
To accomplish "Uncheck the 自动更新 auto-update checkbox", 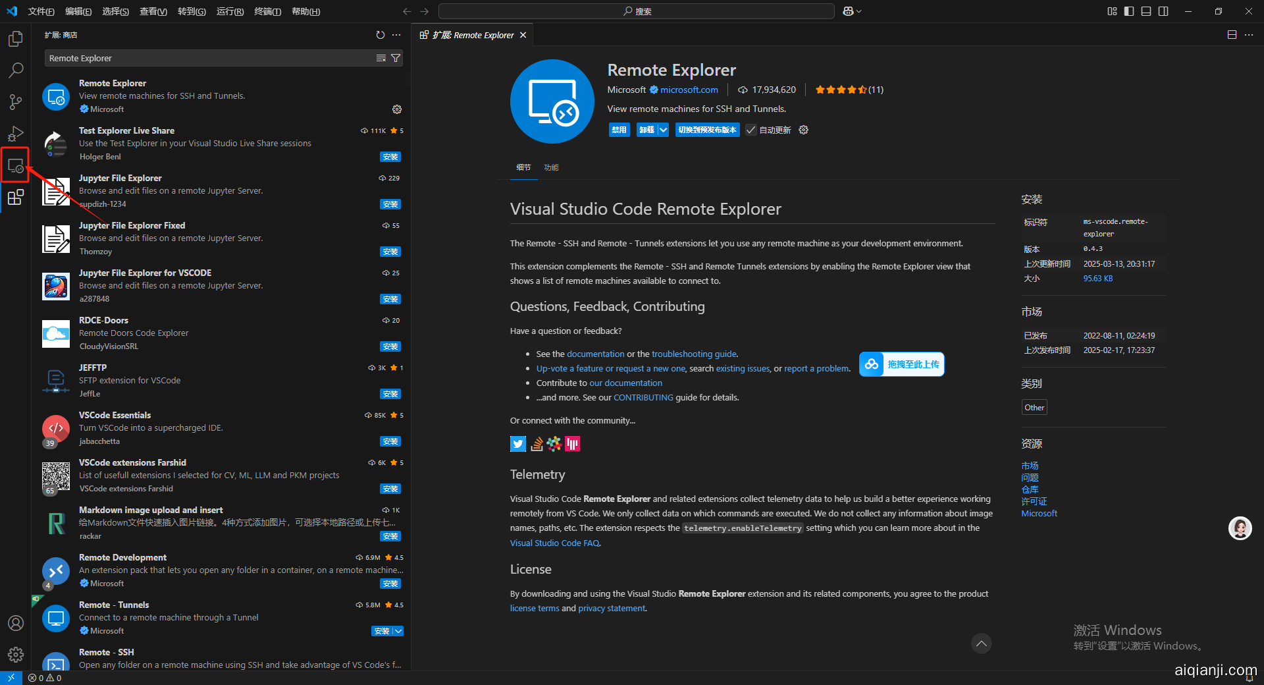I will click(751, 130).
